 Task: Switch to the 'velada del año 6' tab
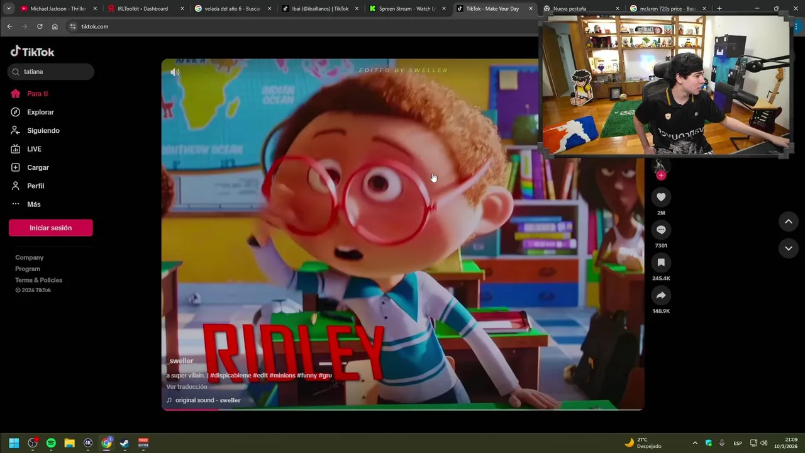[x=232, y=9]
